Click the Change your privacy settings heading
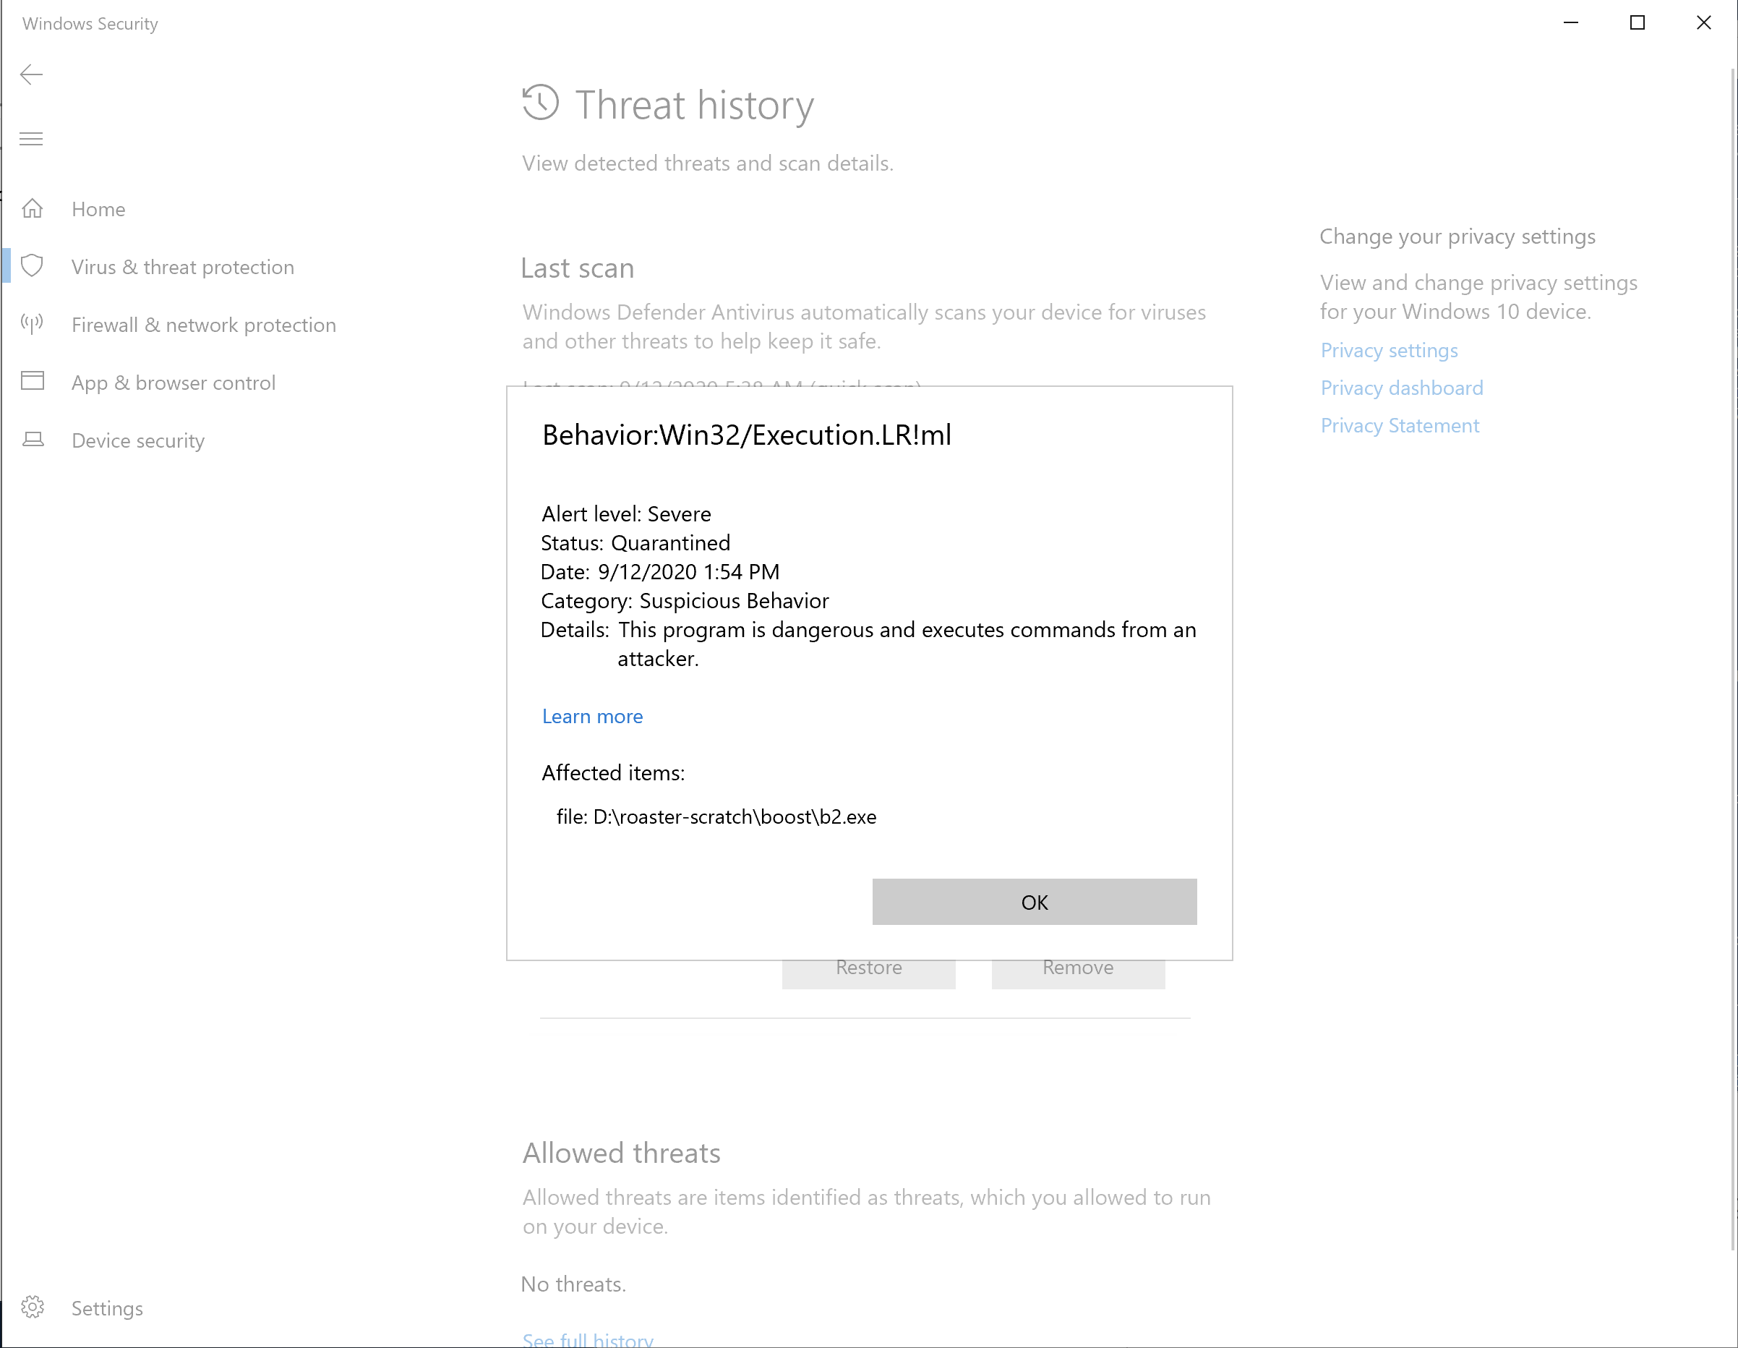Viewport: 1738px width, 1348px height. coord(1458,237)
